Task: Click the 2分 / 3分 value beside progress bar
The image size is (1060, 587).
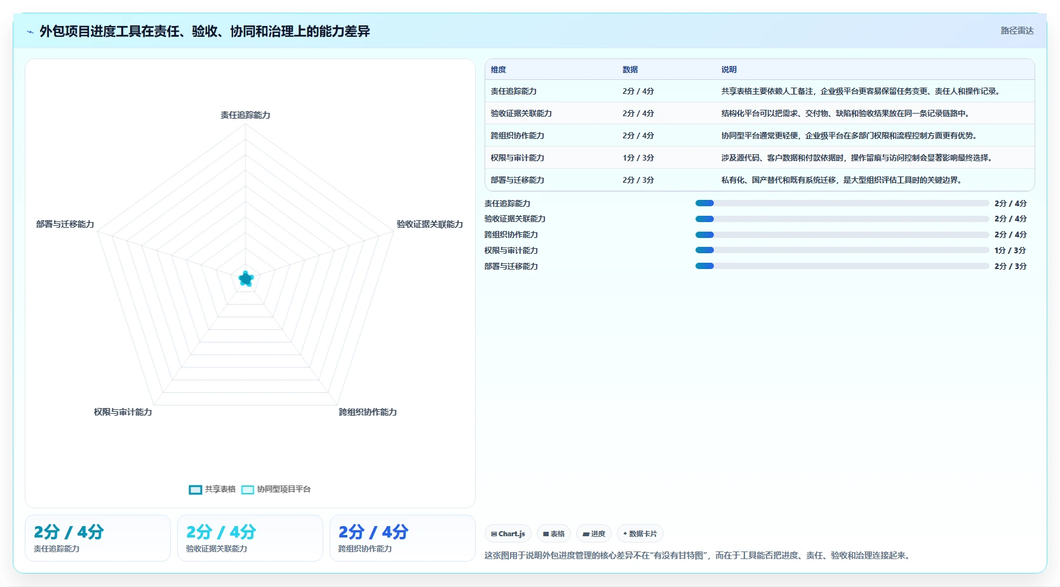Action: click(1010, 266)
